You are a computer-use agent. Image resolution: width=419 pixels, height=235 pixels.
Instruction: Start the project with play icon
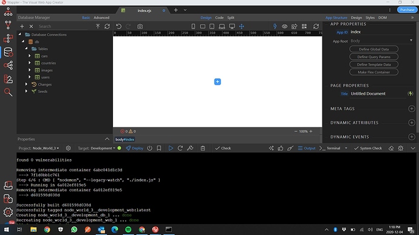click(171, 148)
